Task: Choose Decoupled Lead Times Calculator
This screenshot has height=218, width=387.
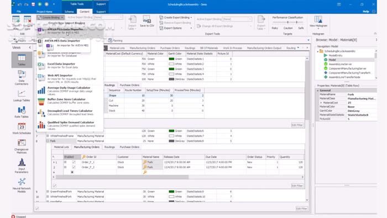Action: coord(70,112)
